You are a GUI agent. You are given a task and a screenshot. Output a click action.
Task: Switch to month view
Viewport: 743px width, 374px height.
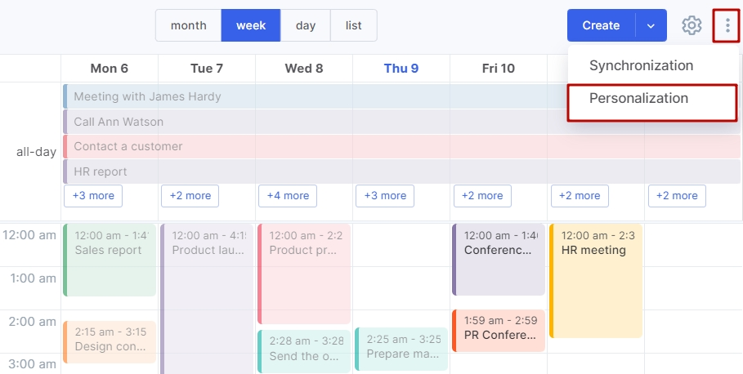point(188,25)
